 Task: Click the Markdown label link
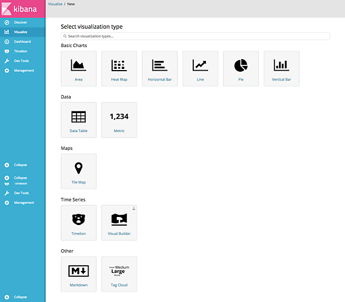79,285
